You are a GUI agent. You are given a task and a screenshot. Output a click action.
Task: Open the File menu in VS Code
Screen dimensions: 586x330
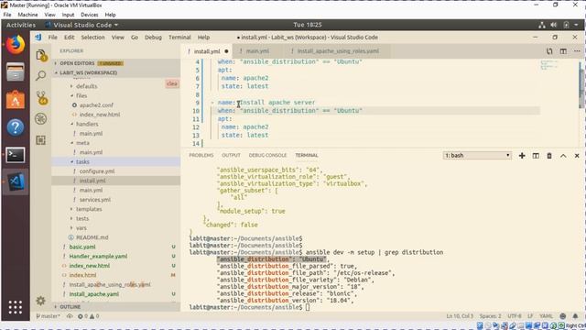pyautogui.click(x=53, y=38)
